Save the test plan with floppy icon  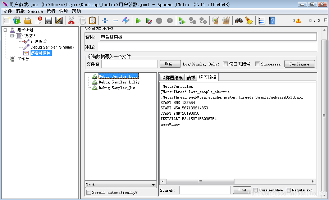click(x=49, y=21)
